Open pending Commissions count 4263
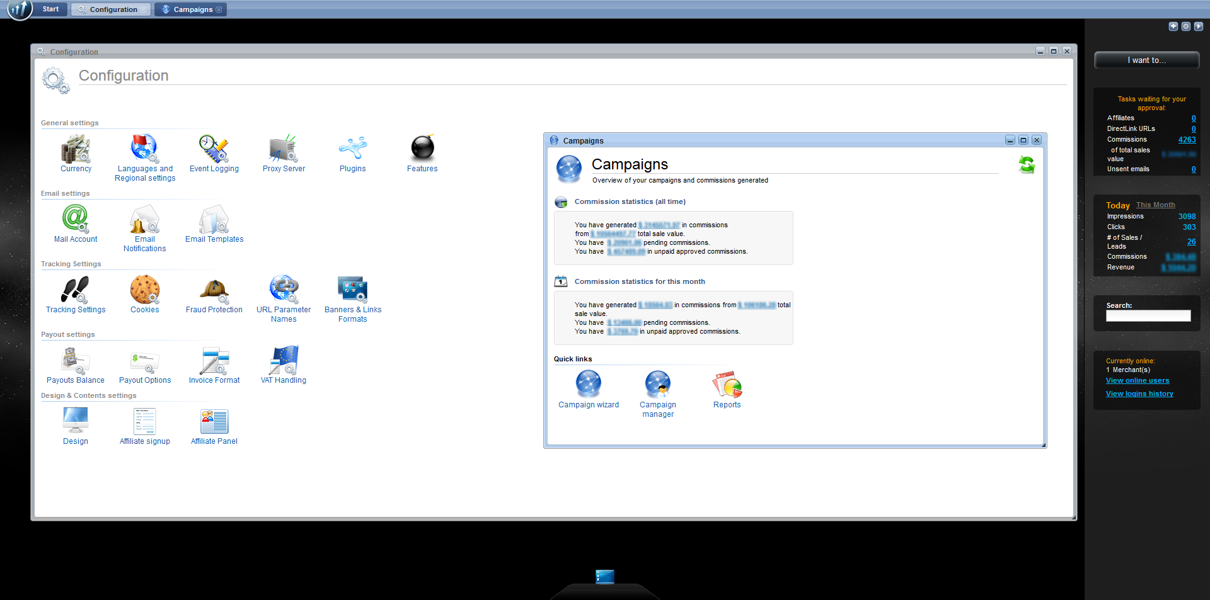 coord(1187,140)
